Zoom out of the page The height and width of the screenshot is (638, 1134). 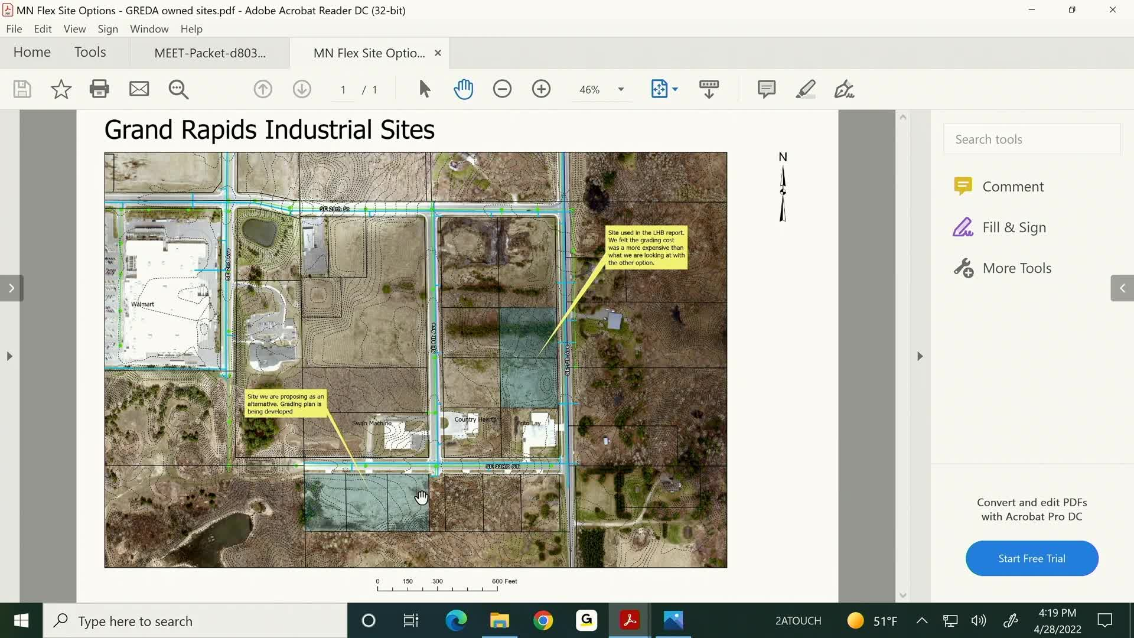[502, 89]
